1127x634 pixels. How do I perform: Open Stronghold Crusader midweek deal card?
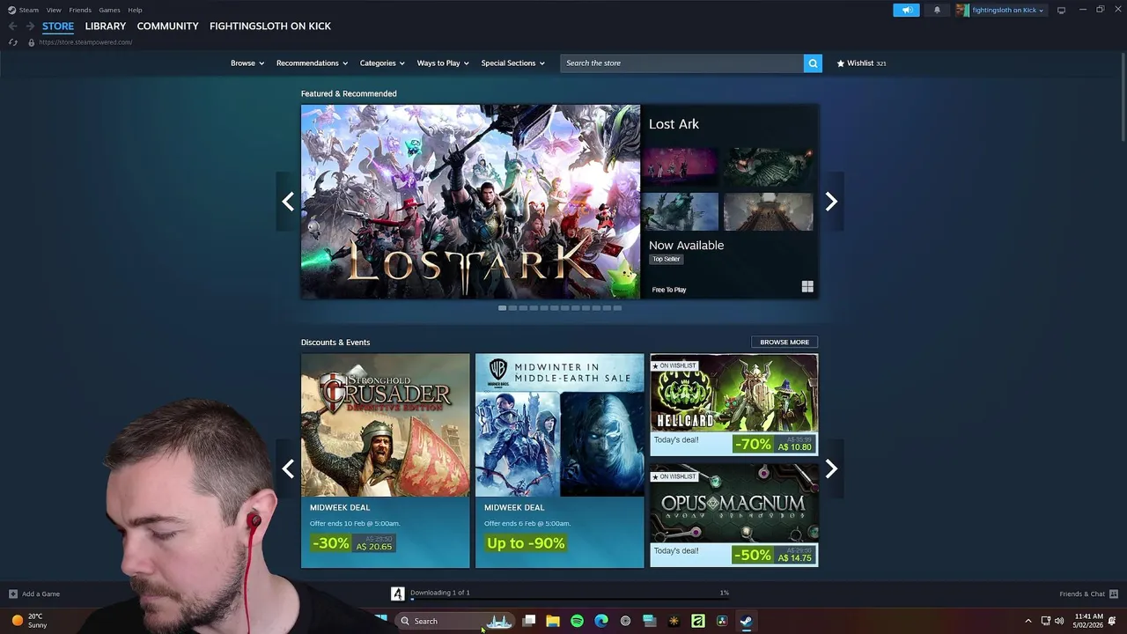(386, 461)
